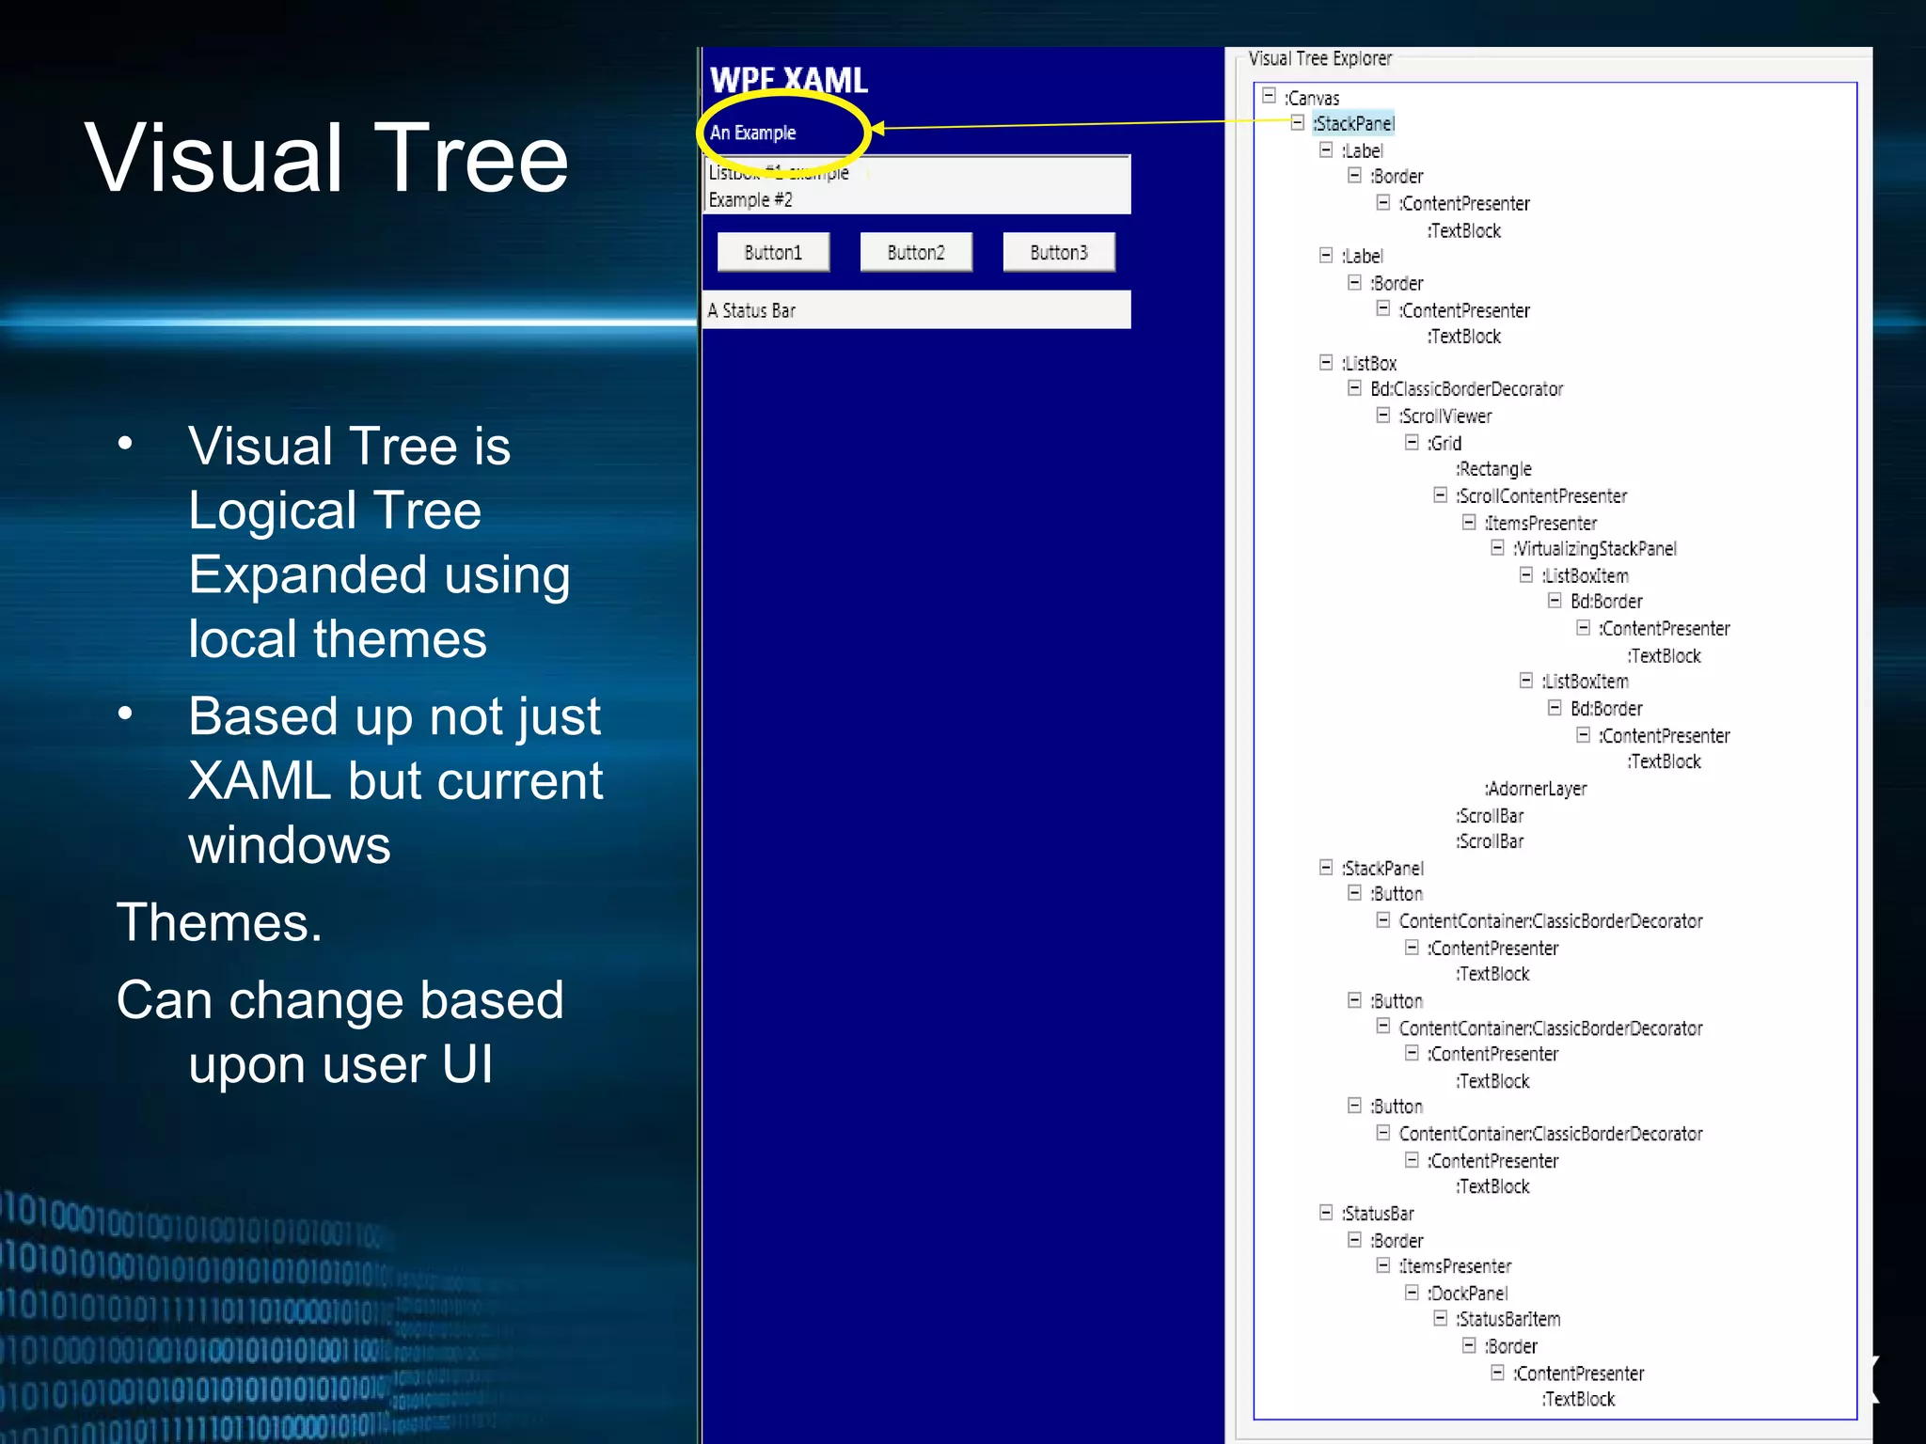Collapse the first ListBoxItem node
Screen dimensions: 1926x1444
pos(1525,574)
